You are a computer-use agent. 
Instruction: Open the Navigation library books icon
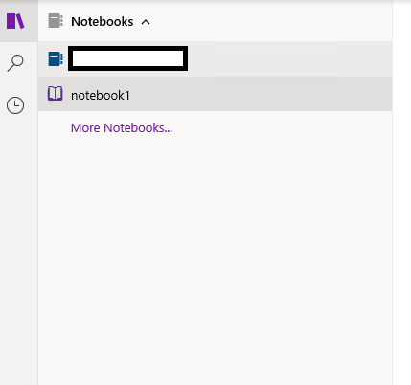pos(15,21)
